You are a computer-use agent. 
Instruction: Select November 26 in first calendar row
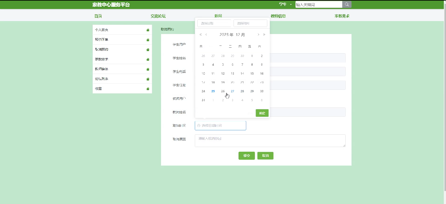(x=203, y=56)
